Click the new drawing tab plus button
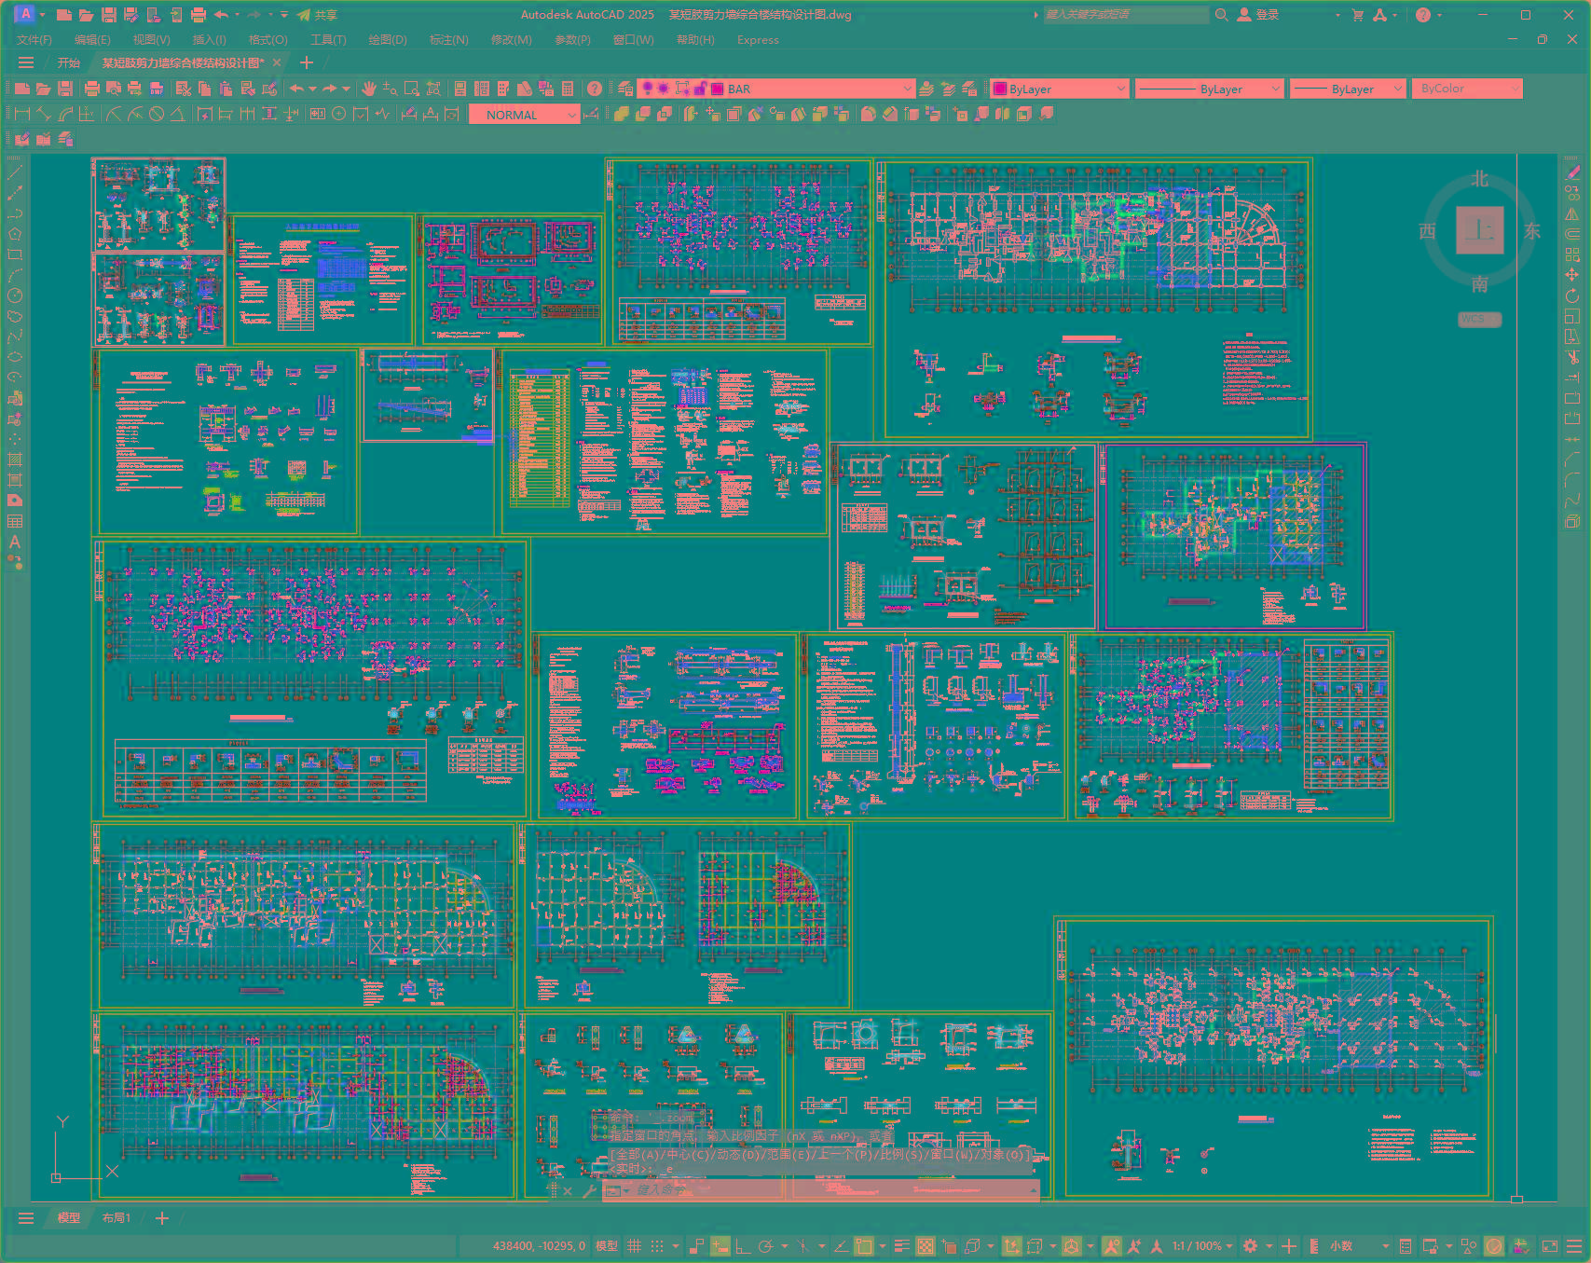This screenshot has height=1263, width=1591. [x=306, y=63]
